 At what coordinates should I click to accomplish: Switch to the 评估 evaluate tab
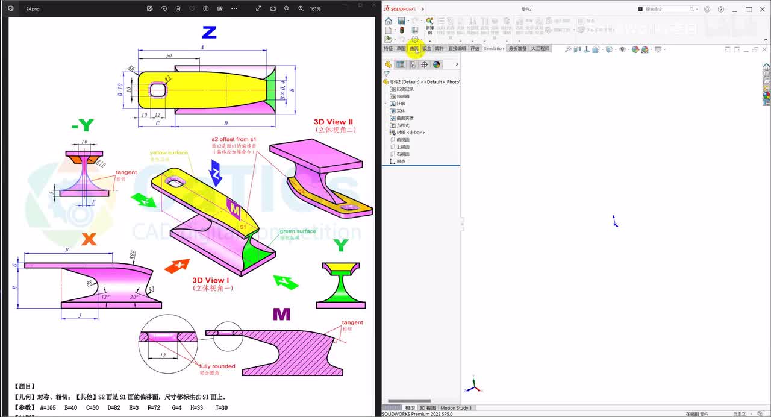coord(475,48)
